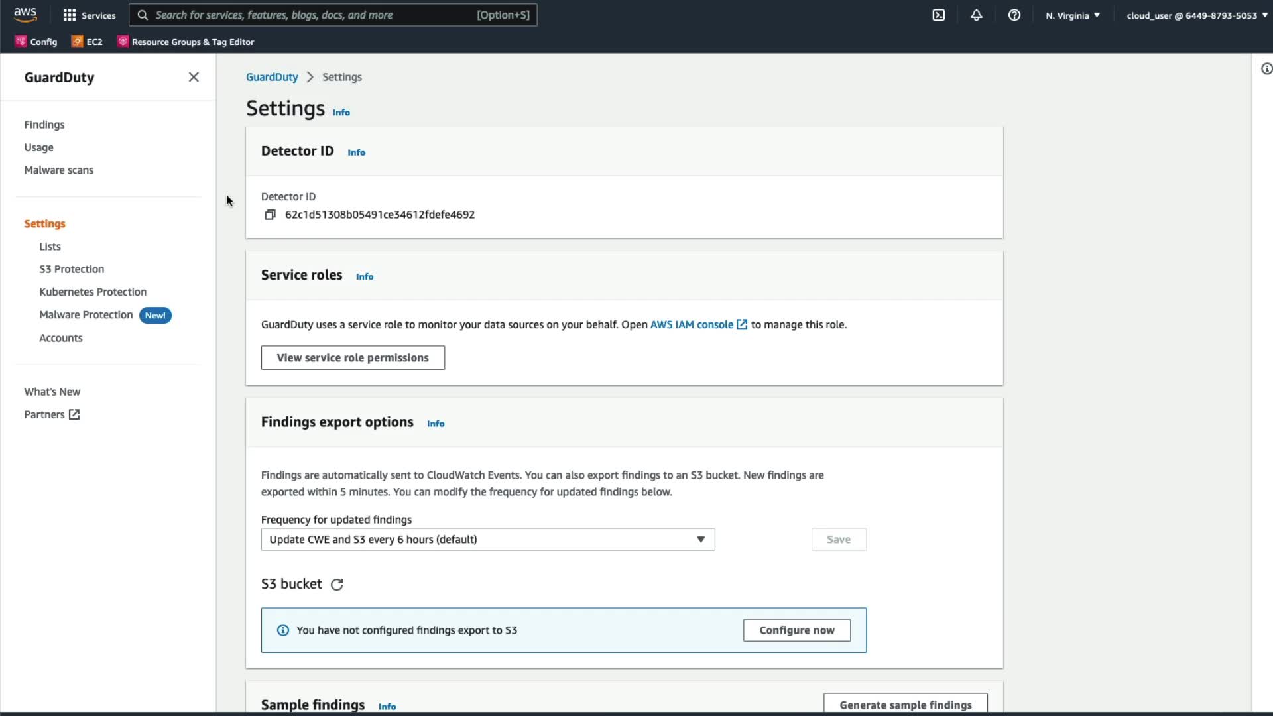The image size is (1273, 716).
Task: Expand the Frequency for updated findings dropdown
Action: pyautogui.click(x=487, y=540)
